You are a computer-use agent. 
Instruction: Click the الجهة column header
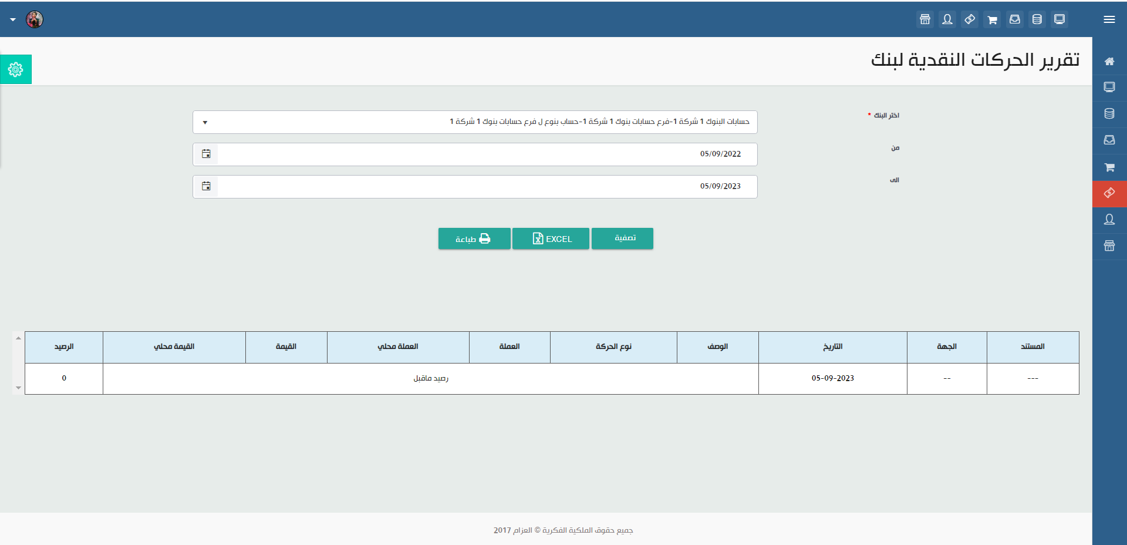[947, 347]
